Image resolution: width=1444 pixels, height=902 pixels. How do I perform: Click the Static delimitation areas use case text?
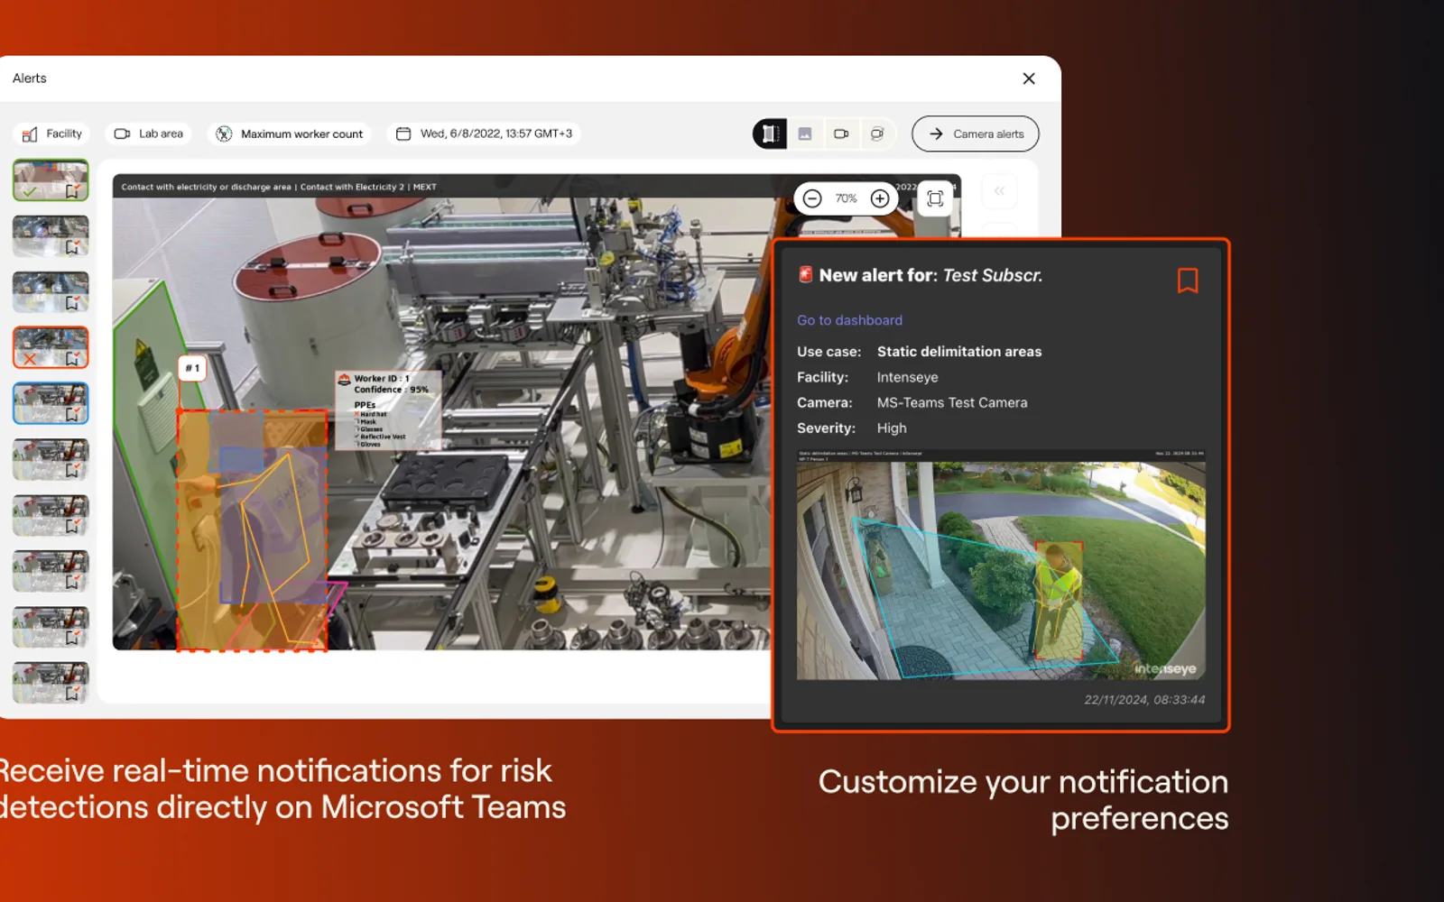(959, 352)
